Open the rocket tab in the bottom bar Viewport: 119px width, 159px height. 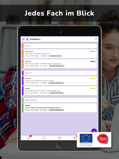click(75, 138)
